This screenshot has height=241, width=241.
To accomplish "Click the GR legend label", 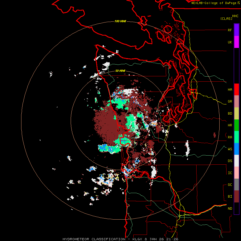I will point(230,101).
